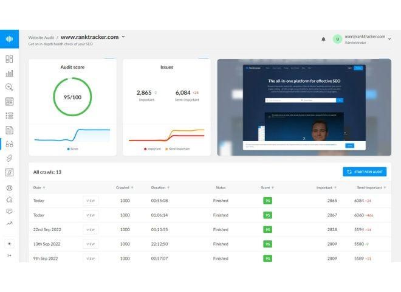401x292 pixels.
Task: Click the All crawls: 13 heading
Action: pyautogui.click(x=47, y=172)
